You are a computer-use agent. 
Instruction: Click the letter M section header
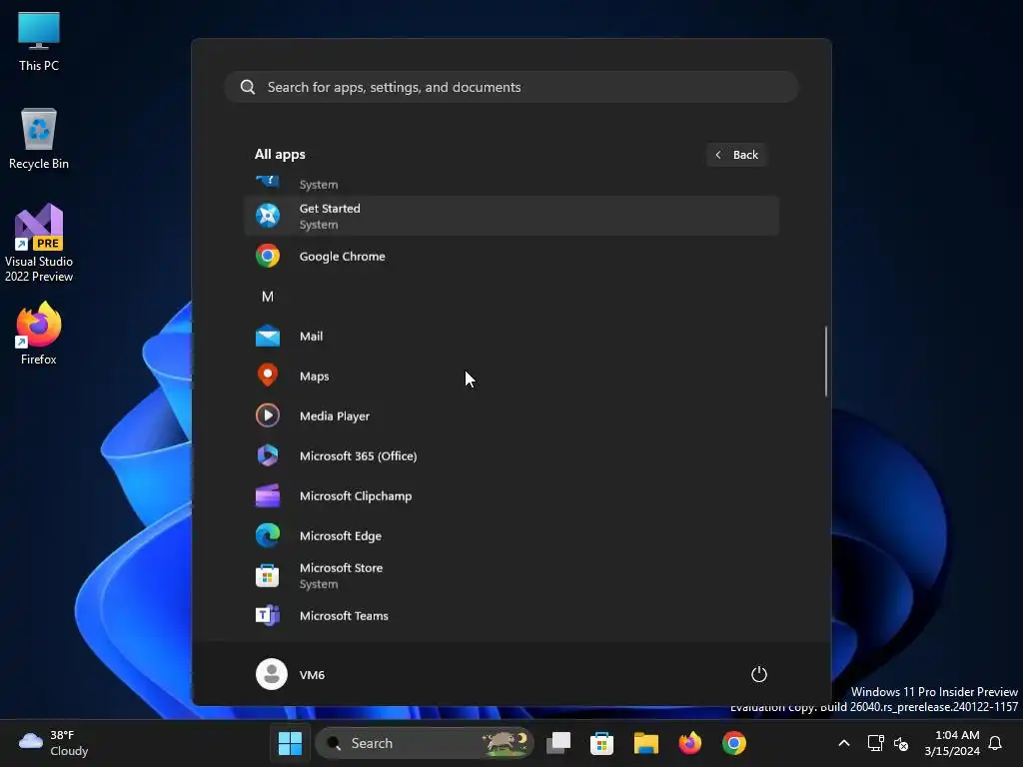(x=268, y=297)
